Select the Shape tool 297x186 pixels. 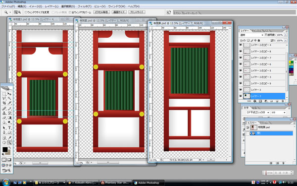[9, 132]
